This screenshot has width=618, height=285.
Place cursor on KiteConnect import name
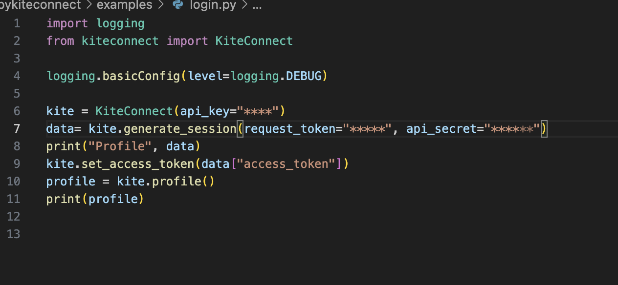[x=254, y=41]
